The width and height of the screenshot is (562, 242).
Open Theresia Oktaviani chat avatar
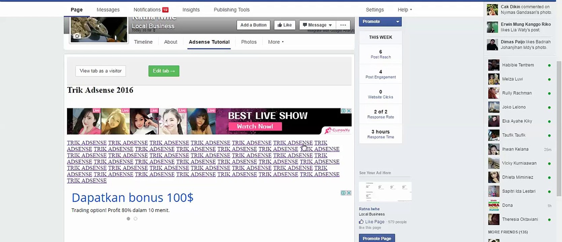point(494,219)
